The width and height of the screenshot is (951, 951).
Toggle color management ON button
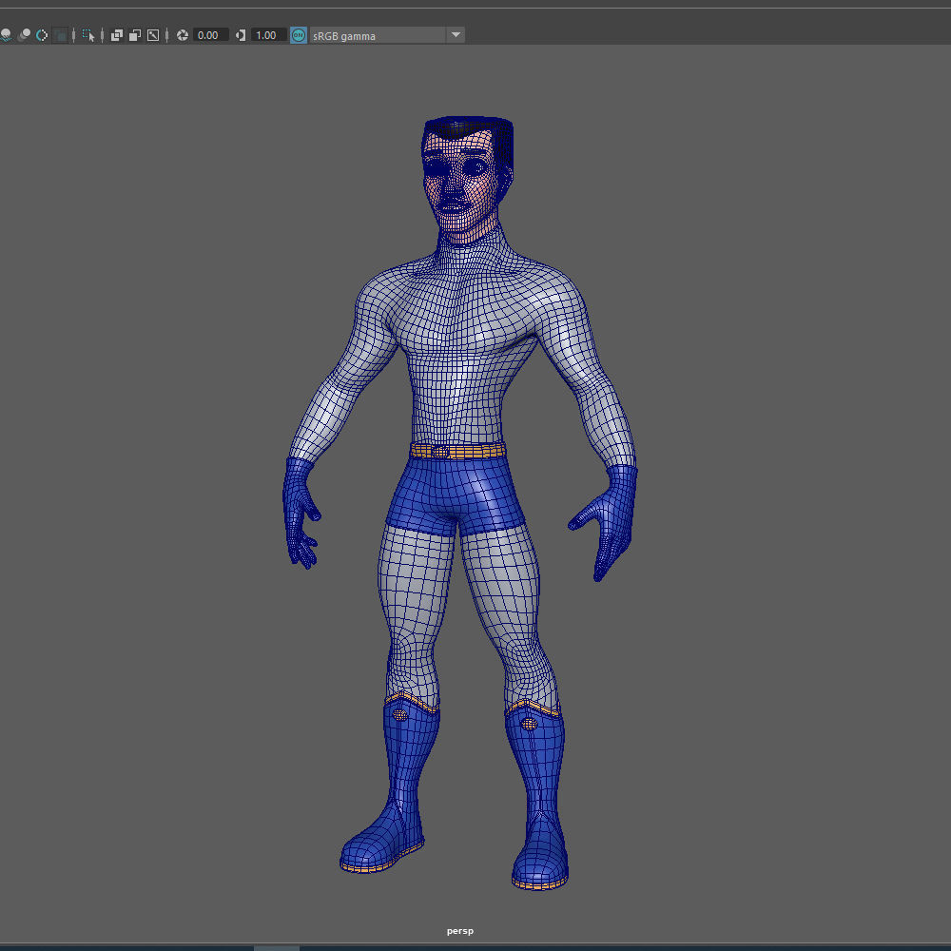299,35
